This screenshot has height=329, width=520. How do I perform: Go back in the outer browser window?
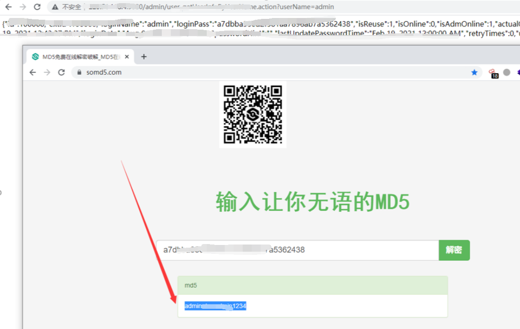tap(8, 7)
